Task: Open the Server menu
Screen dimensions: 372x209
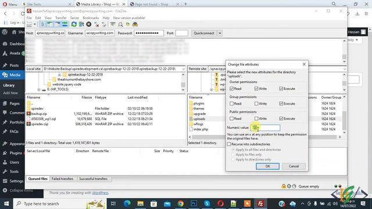Action: (x=74, y=18)
